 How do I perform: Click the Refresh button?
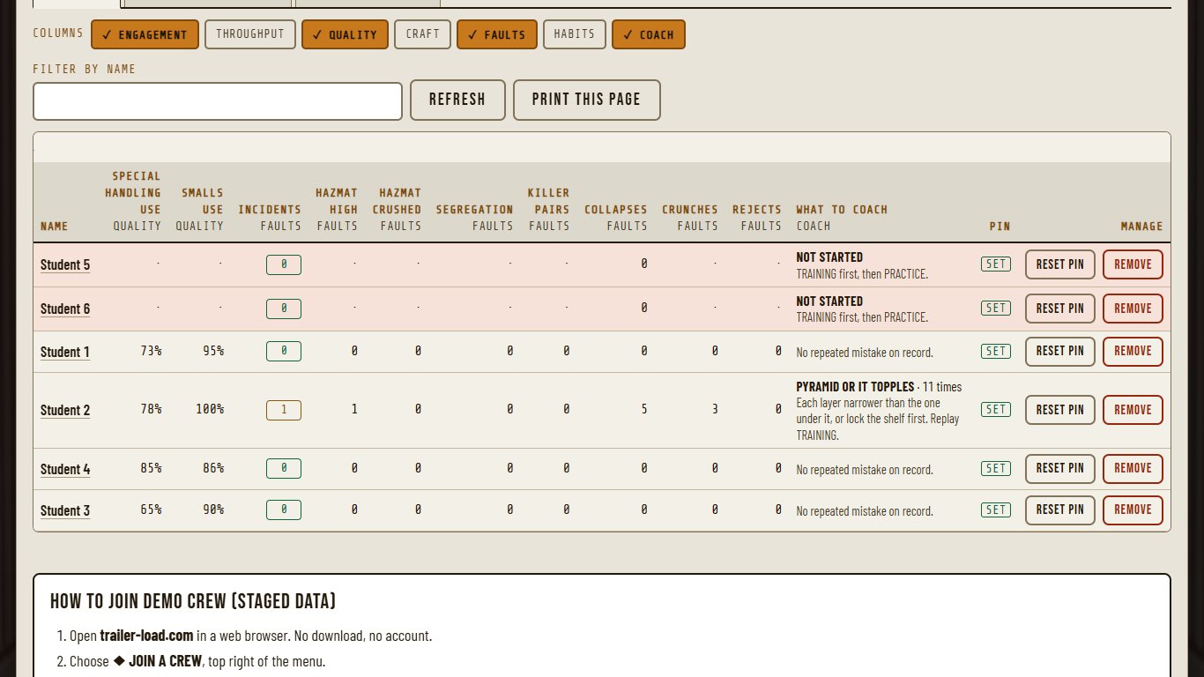click(x=457, y=100)
